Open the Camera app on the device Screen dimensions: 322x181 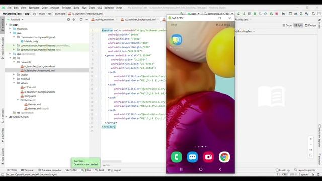pos(208,157)
